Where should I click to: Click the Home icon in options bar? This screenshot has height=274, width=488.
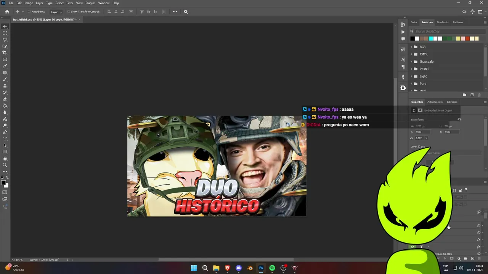click(x=7, y=12)
